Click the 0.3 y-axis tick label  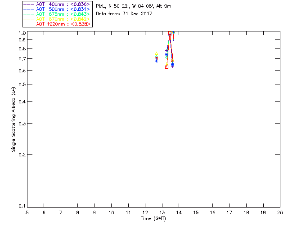coord(22,124)
